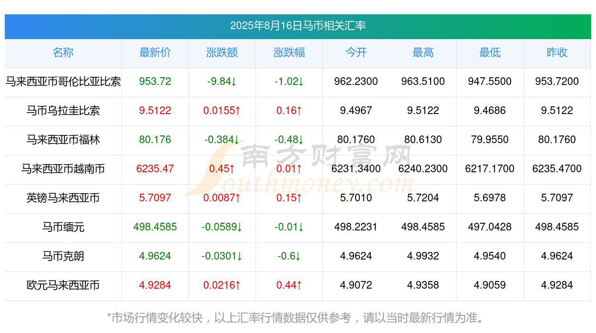
Task: Select latest price 4.9284
Action: pos(155,285)
